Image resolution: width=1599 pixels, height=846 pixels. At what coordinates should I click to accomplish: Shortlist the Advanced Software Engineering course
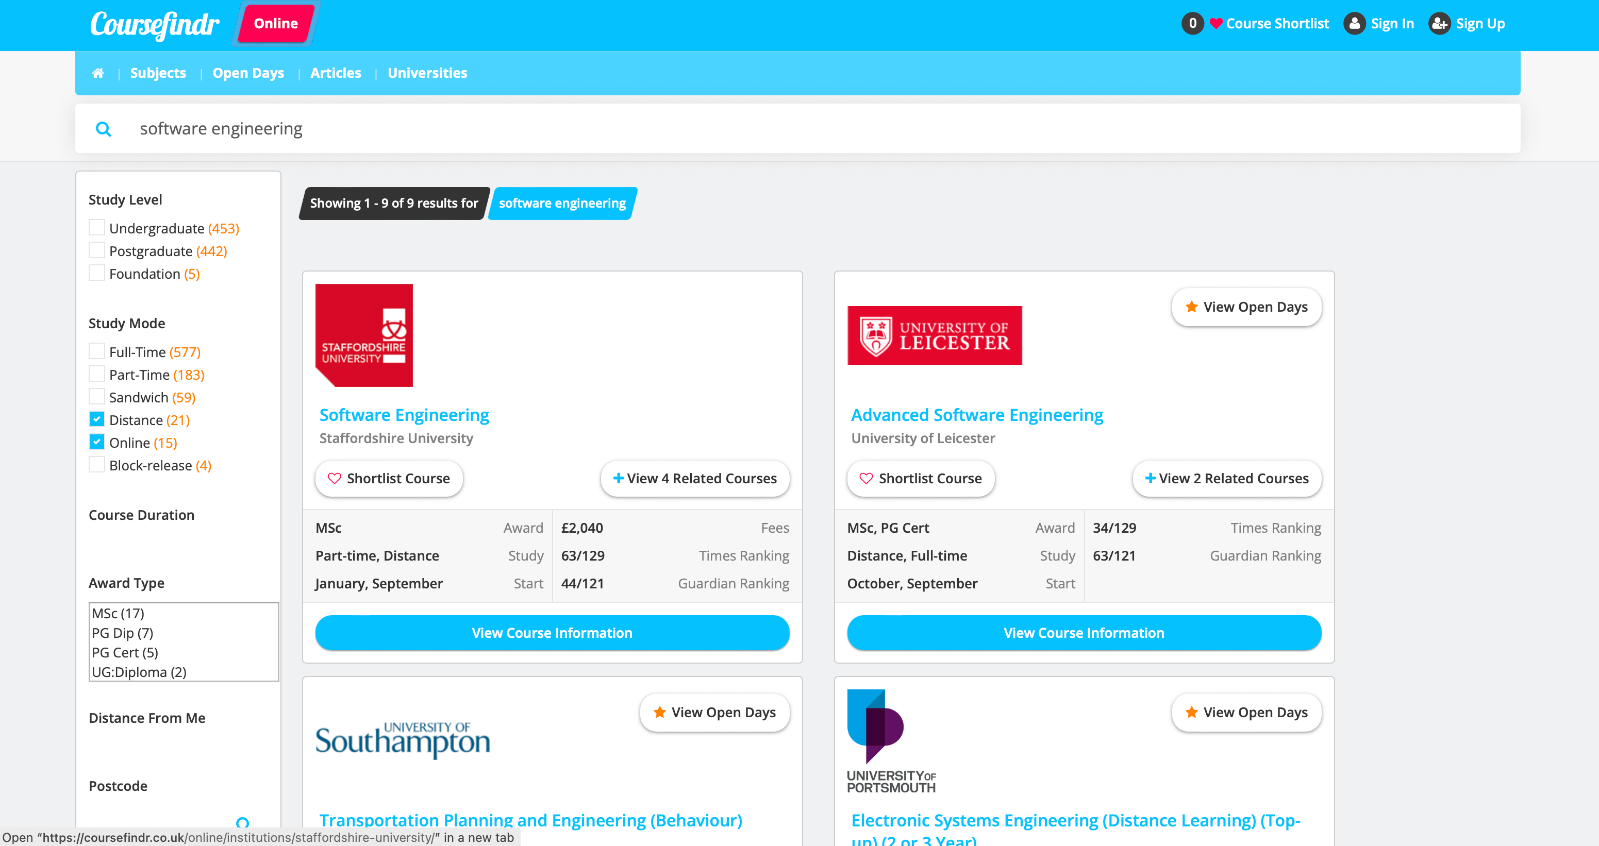click(x=921, y=478)
